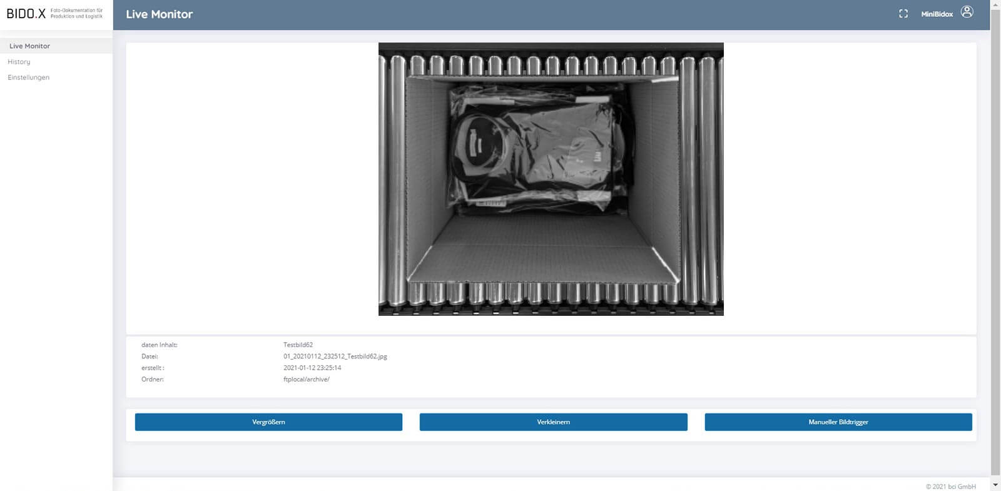
Task: Trigger Manueller Bildtrigger button
Action: tap(838, 422)
